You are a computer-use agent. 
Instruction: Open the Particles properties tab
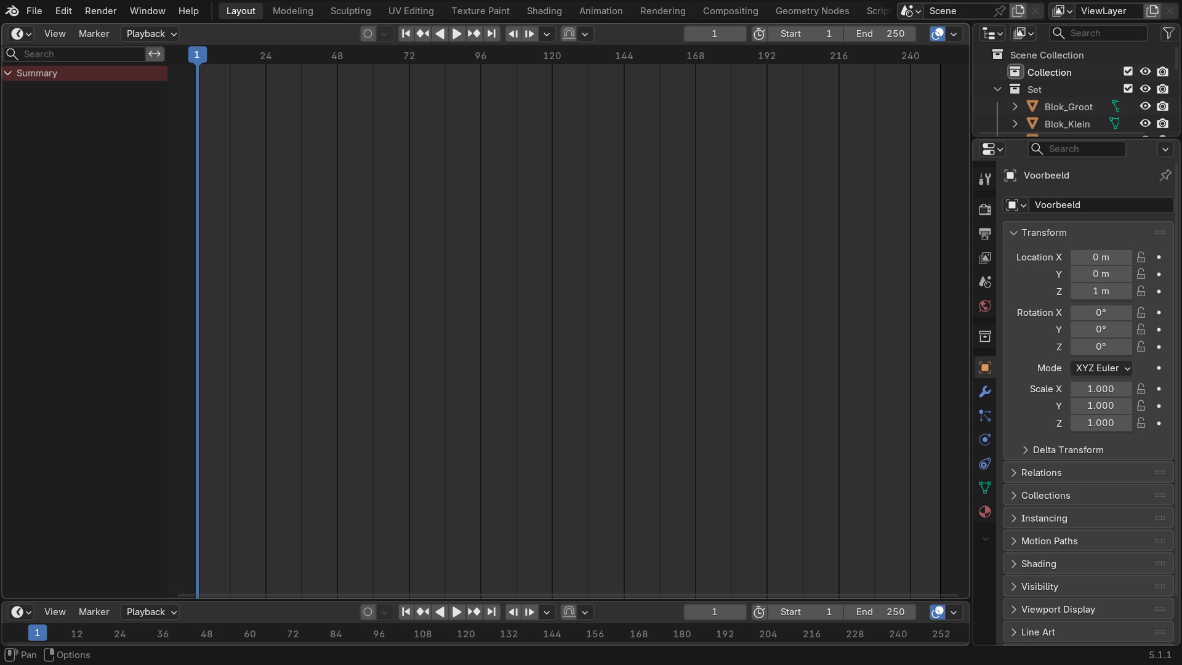tap(985, 416)
